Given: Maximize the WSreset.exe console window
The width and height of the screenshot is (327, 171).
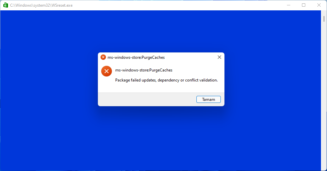Looking at the screenshot, I should [304, 5].
